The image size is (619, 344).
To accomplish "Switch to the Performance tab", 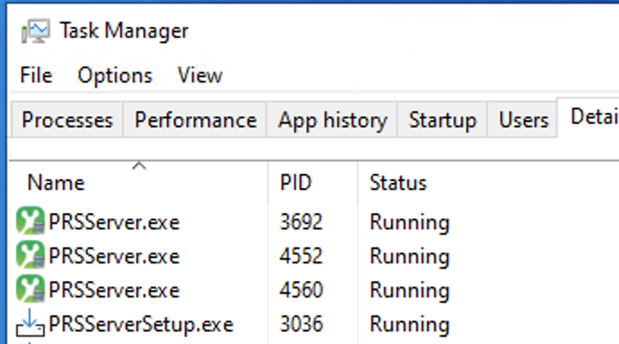I will [196, 120].
